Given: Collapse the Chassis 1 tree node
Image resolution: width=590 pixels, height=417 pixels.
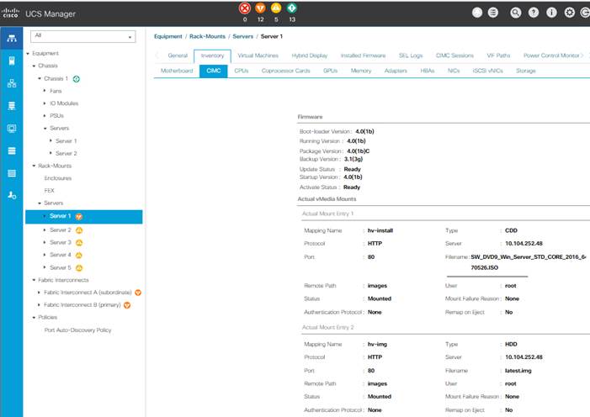Looking at the screenshot, I should click(40, 78).
